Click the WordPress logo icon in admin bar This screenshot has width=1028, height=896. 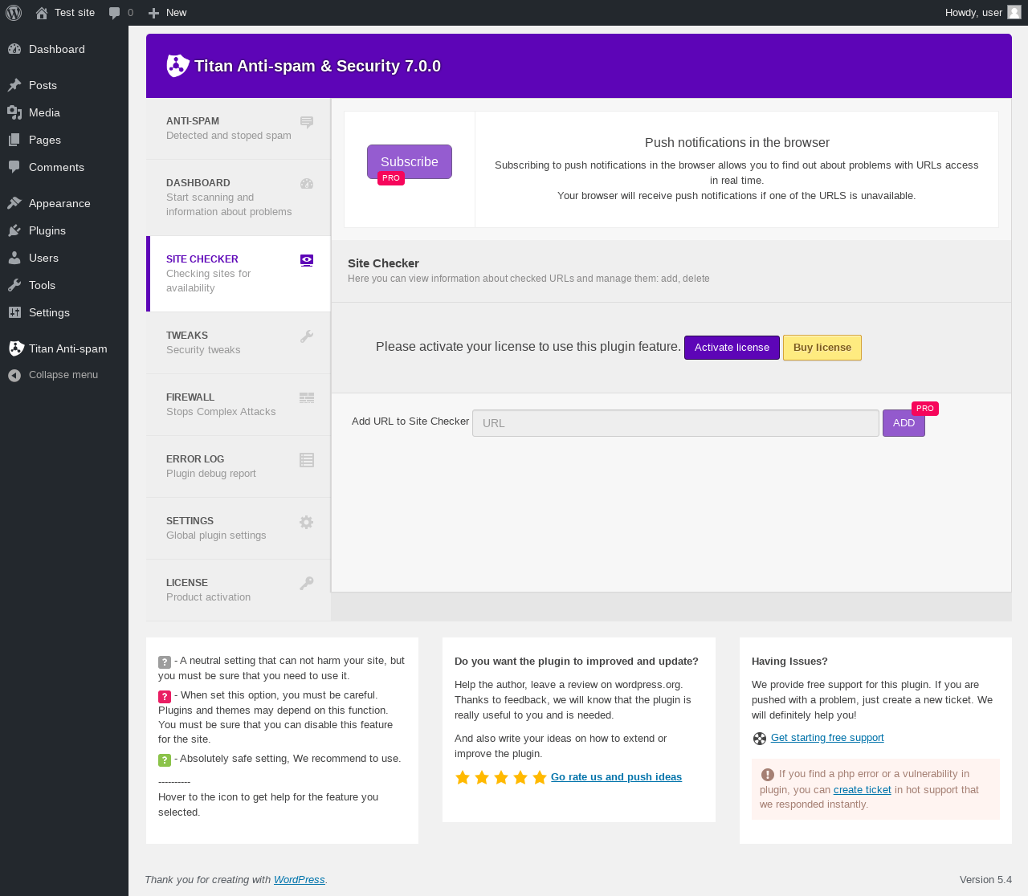(14, 13)
